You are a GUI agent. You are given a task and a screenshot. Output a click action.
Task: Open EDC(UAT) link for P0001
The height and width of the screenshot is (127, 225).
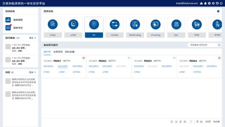pyautogui.click(x=63, y=66)
